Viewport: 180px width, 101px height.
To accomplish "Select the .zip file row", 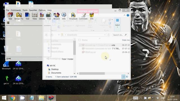I will (104, 45).
